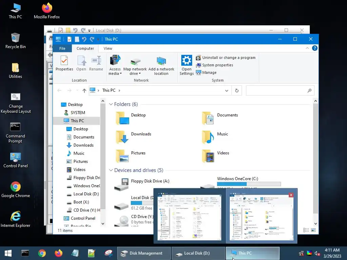Select the Videos folder in main pane
Image resolution: width=347 pixels, height=260 pixels.
pyautogui.click(x=215, y=156)
